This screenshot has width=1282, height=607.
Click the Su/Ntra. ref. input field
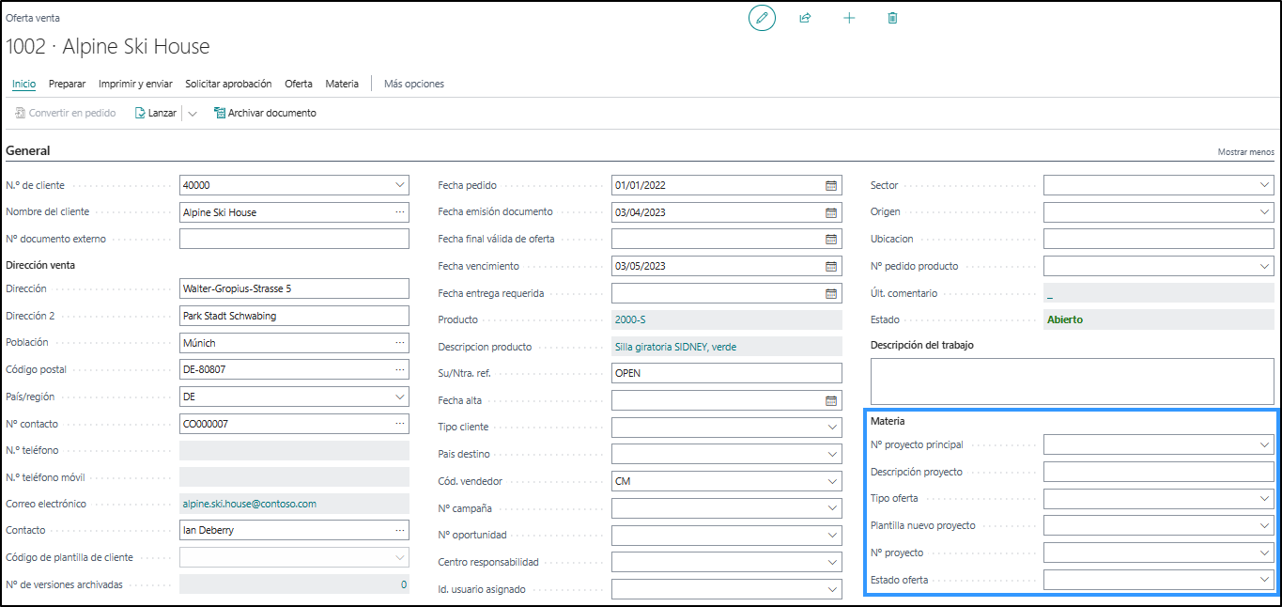[727, 373]
